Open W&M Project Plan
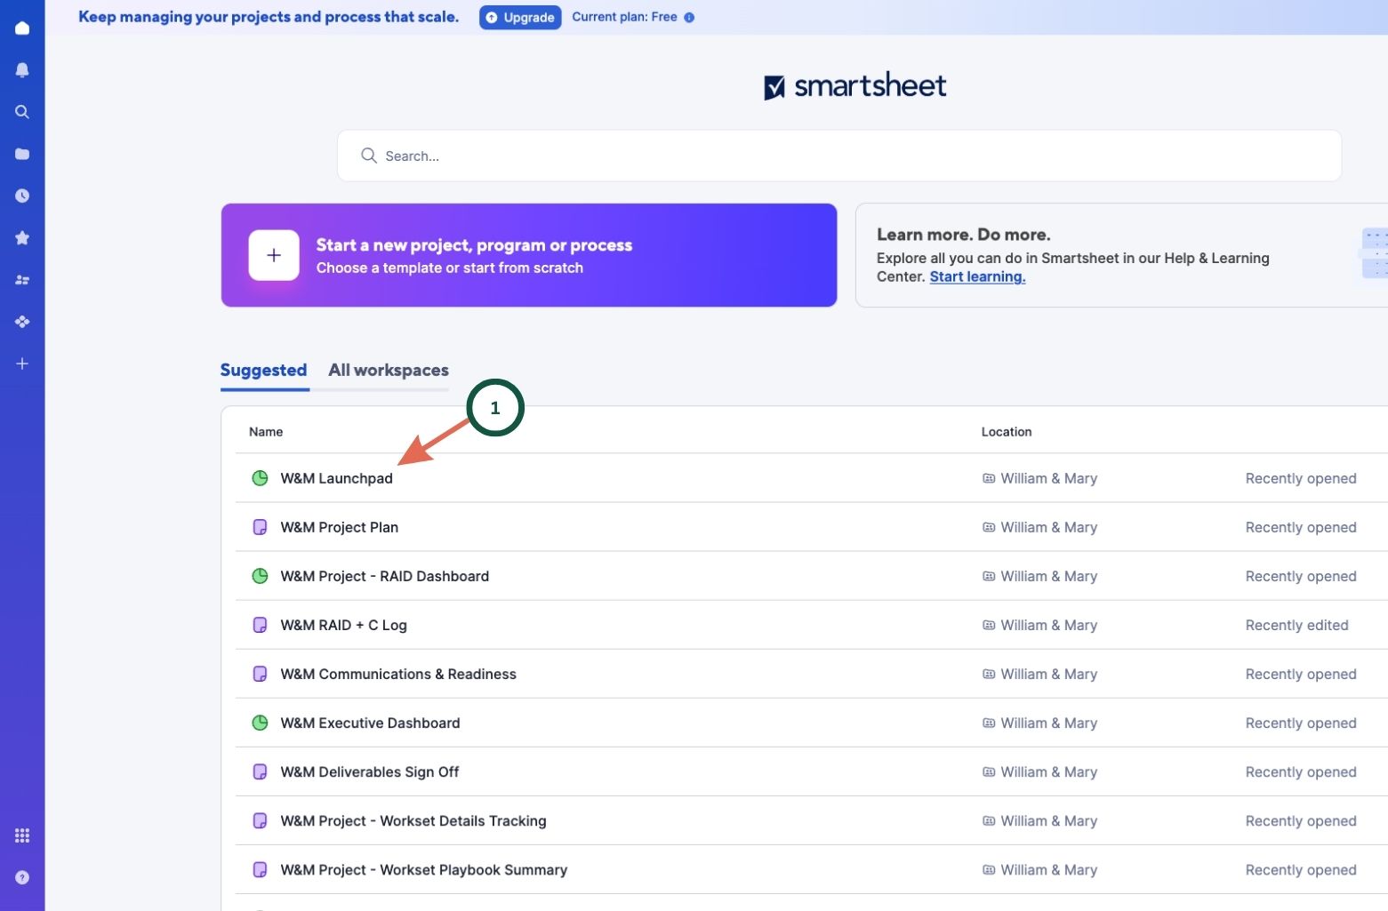Image resolution: width=1388 pixels, height=911 pixels. click(x=339, y=527)
